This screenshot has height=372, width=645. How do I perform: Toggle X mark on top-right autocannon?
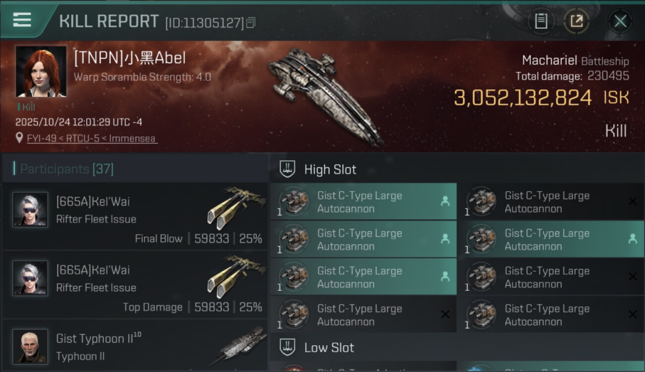click(x=633, y=201)
